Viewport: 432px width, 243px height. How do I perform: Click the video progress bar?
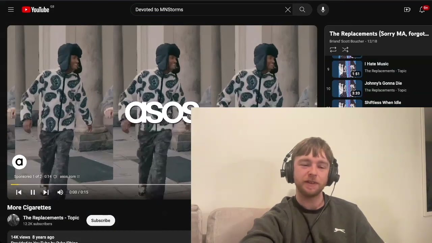101,185
